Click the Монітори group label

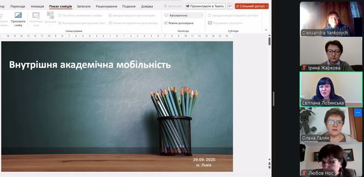point(183,31)
